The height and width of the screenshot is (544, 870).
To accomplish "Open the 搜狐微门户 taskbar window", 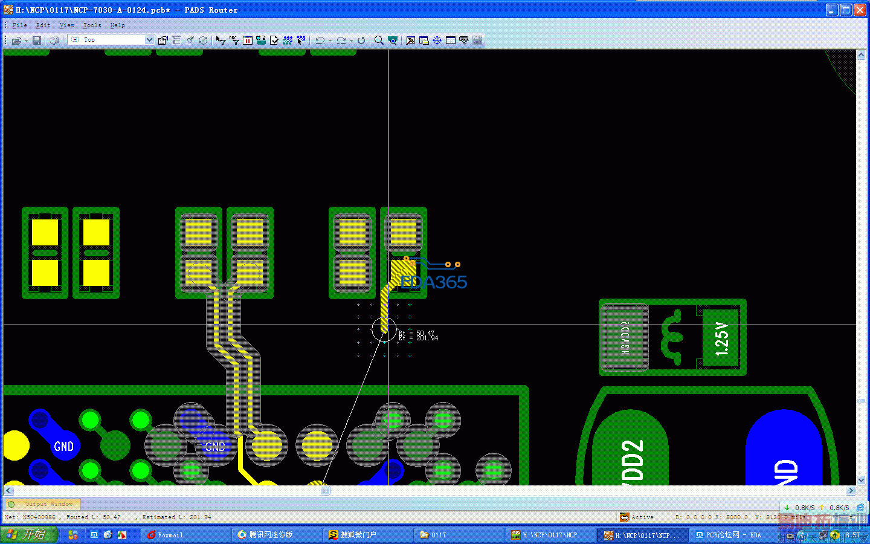I will pos(369,535).
